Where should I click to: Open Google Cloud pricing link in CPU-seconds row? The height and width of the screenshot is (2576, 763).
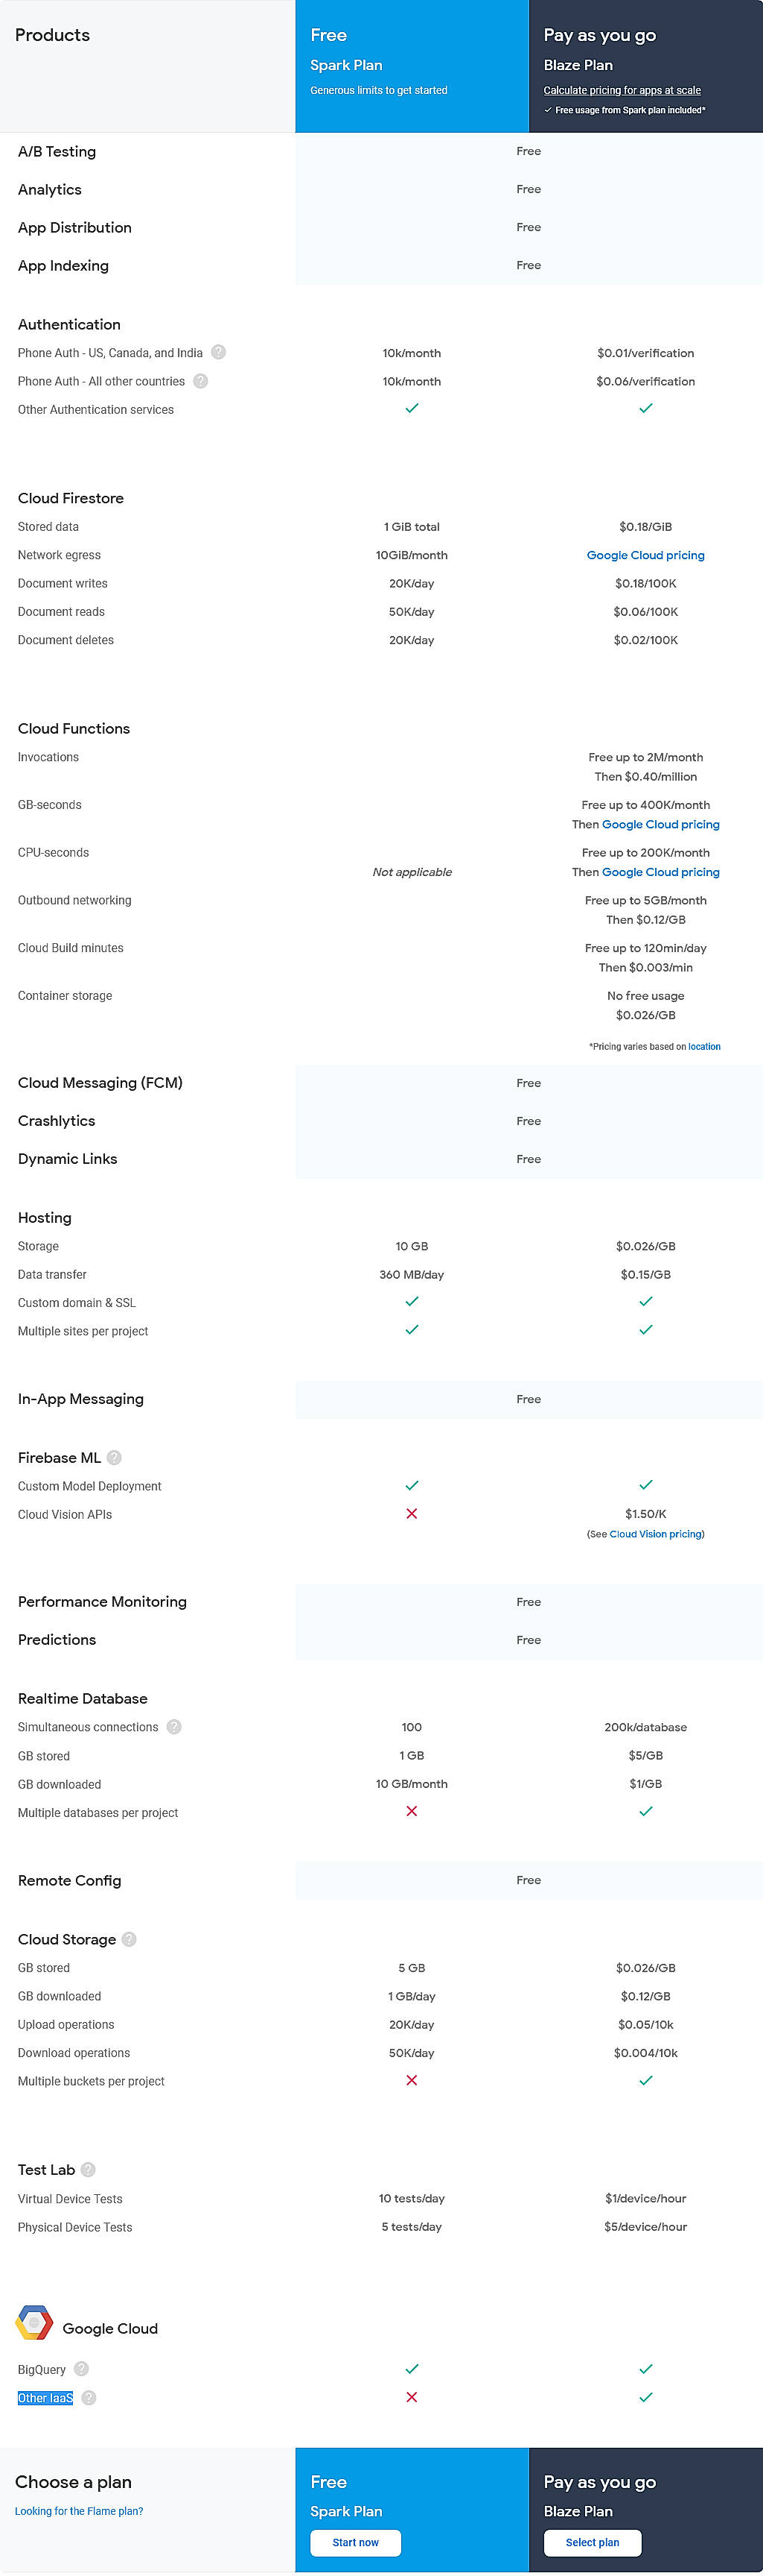coord(660,872)
